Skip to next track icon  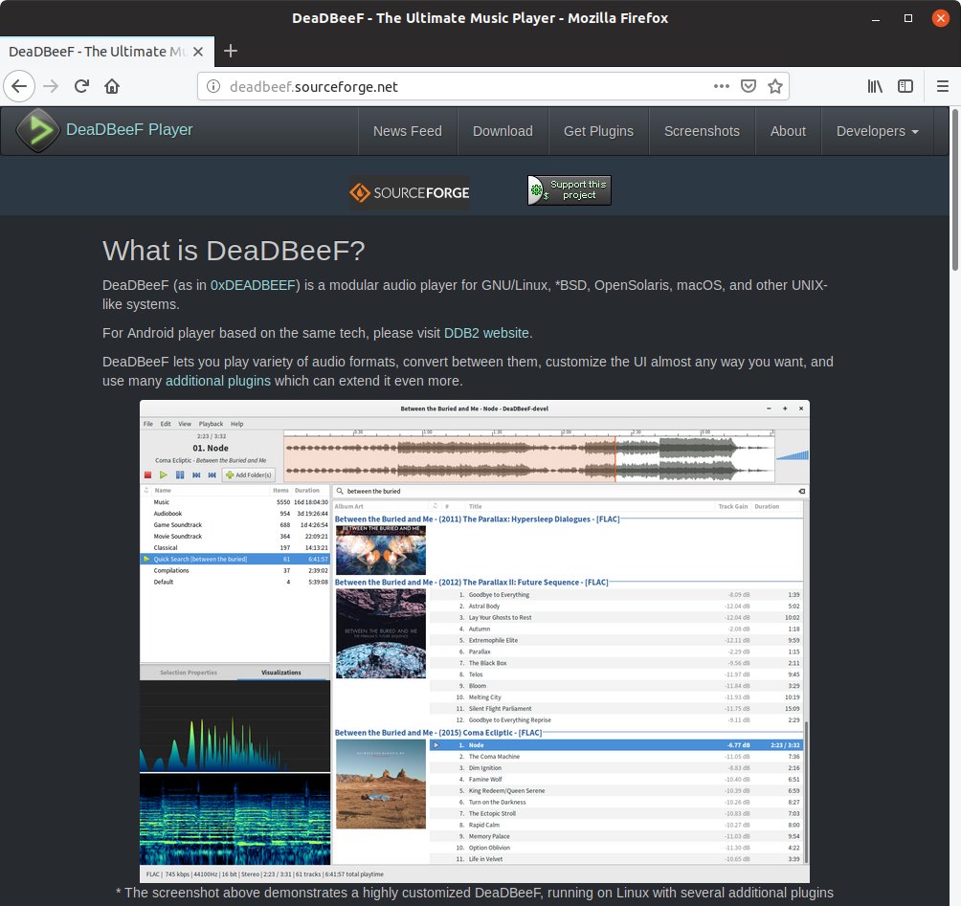pyautogui.click(x=212, y=475)
